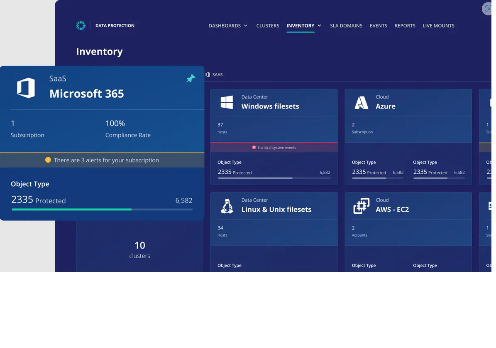
Task: Click the 2 Subscription value on Azure card
Action: (353, 125)
